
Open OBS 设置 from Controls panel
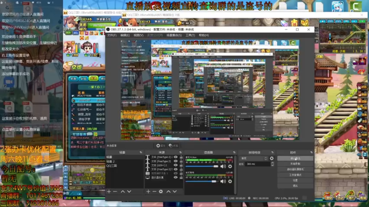[x=295, y=180]
